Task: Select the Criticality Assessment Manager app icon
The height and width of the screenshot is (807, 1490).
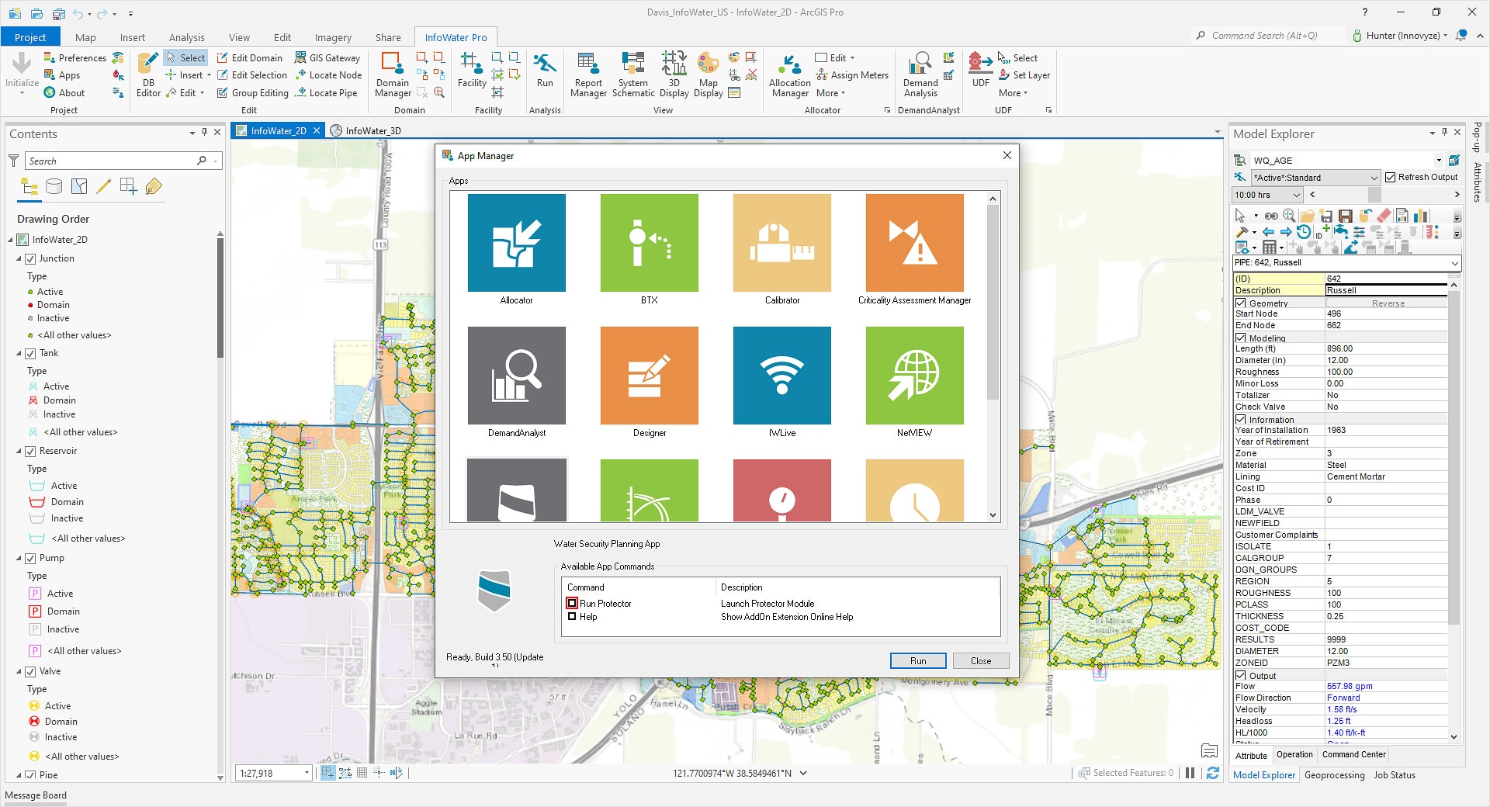Action: [x=914, y=243]
